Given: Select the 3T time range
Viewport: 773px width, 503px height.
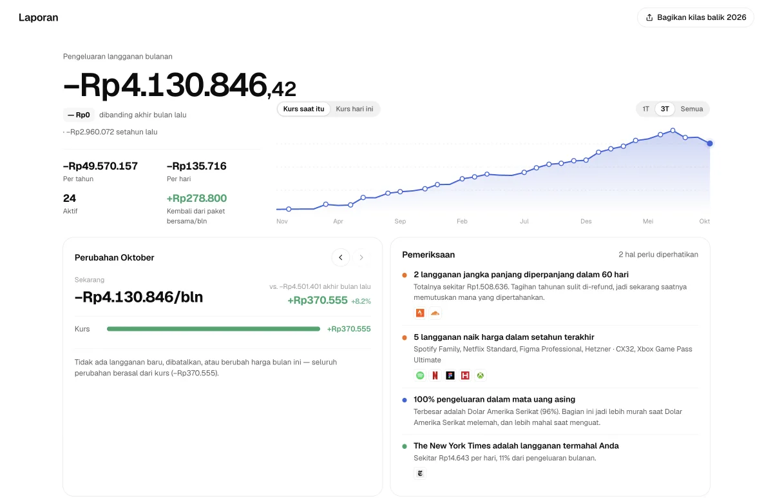Looking at the screenshot, I should (x=665, y=109).
